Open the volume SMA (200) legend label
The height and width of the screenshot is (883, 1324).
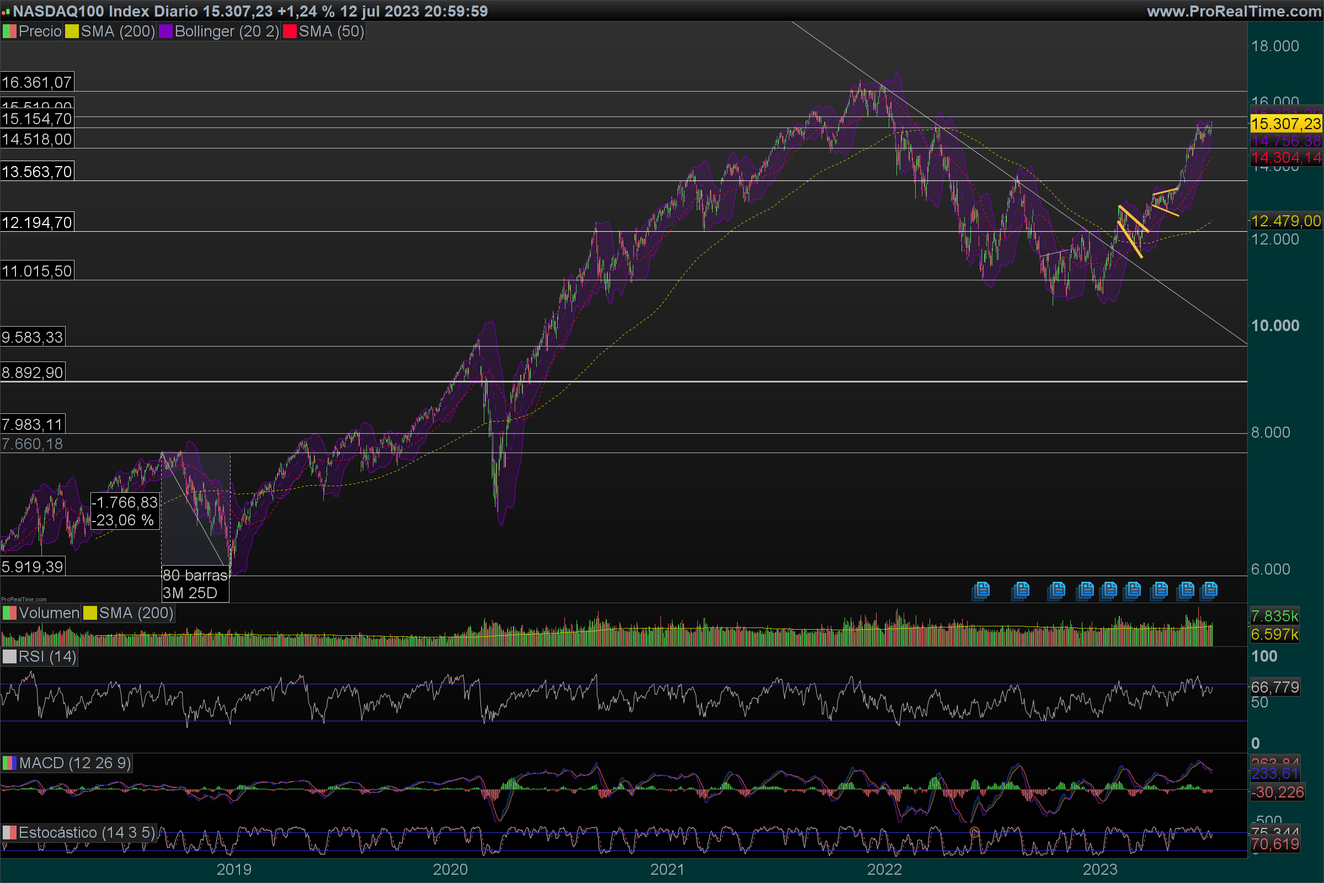point(136,613)
